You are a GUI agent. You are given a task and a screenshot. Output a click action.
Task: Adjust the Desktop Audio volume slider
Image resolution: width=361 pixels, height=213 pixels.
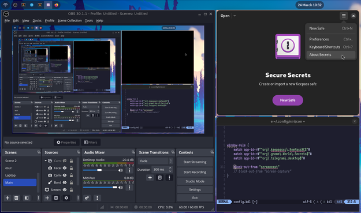pyautogui.click(x=101, y=170)
